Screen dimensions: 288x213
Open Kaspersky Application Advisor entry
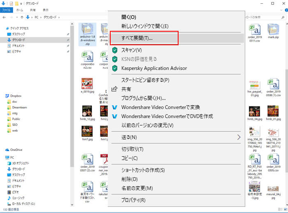click(153, 68)
